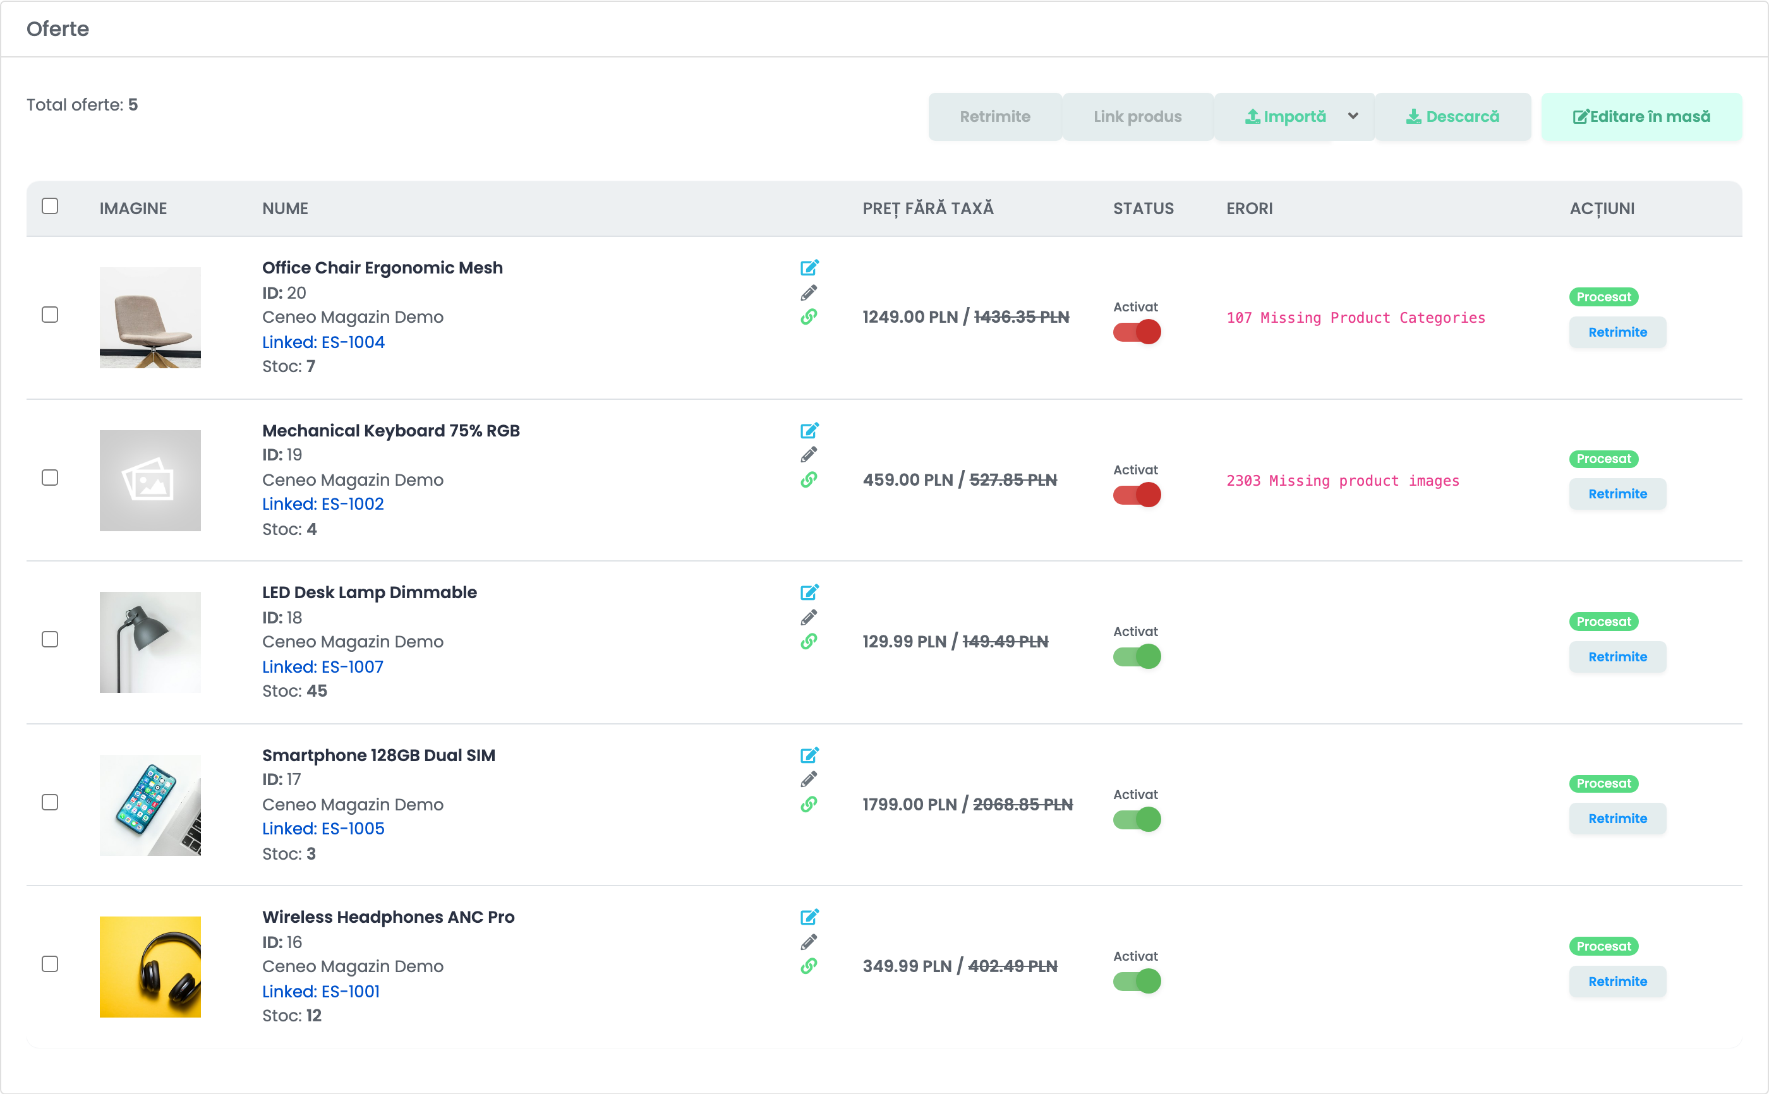Click the chain link icon for Office Chair Ergonomic Mesh

pos(809,317)
